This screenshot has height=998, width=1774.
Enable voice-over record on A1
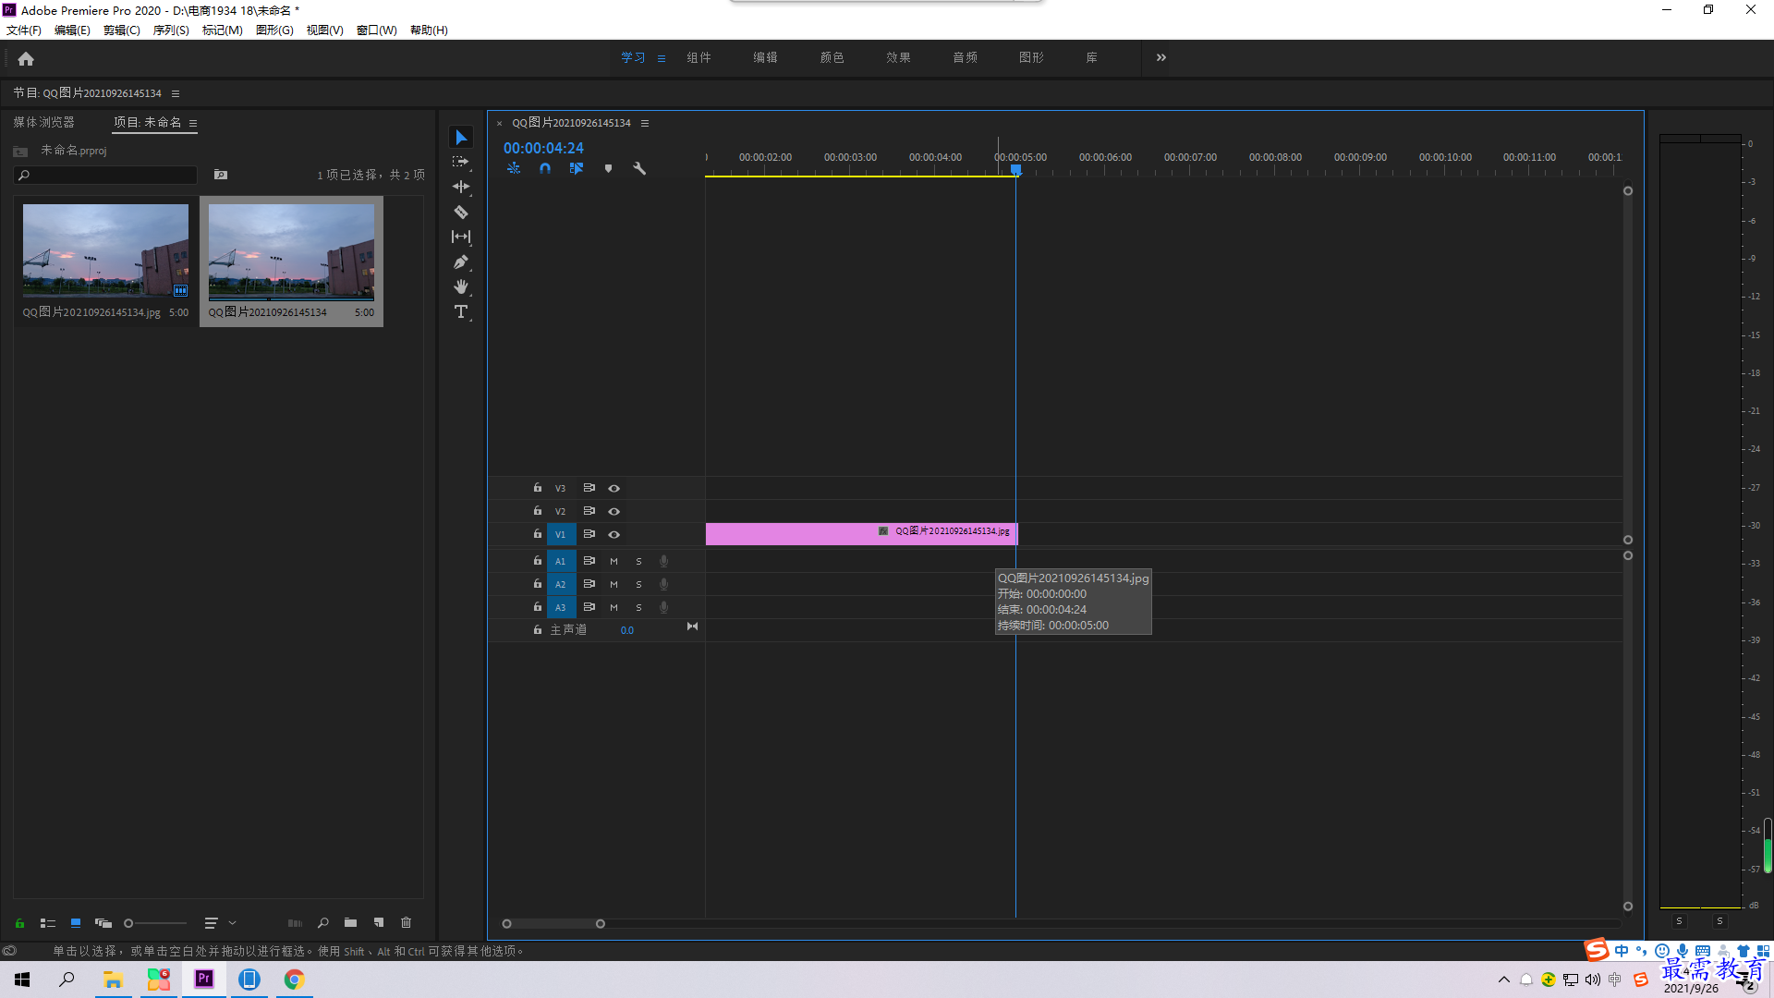tap(663, 561)
